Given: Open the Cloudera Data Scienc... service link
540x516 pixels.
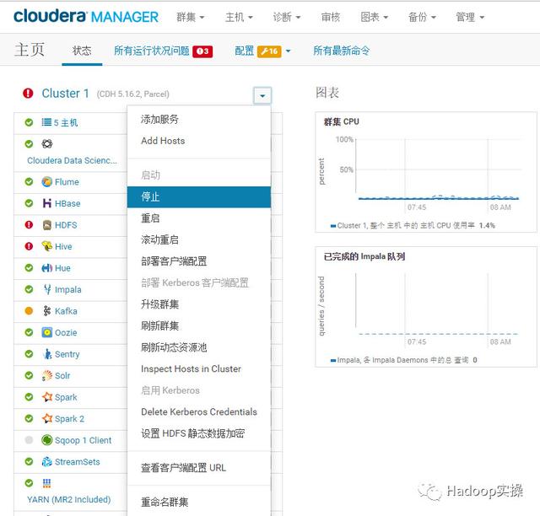Looking at the screenshot, I should point(72,160).
